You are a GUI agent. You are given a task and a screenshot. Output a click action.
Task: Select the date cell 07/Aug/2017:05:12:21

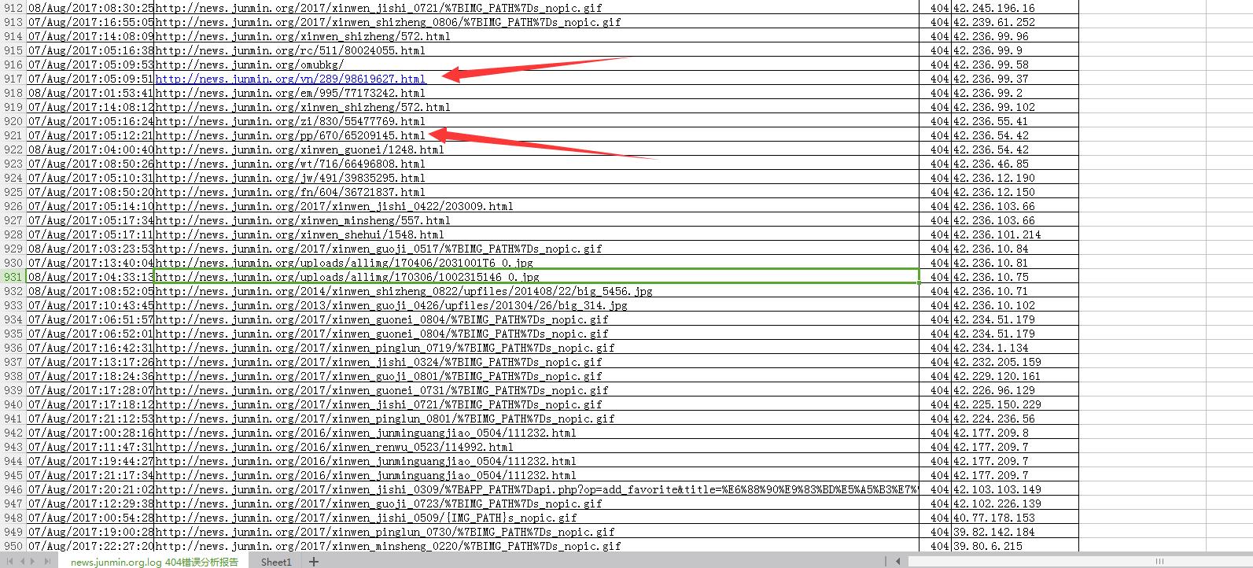click(90, 135)
